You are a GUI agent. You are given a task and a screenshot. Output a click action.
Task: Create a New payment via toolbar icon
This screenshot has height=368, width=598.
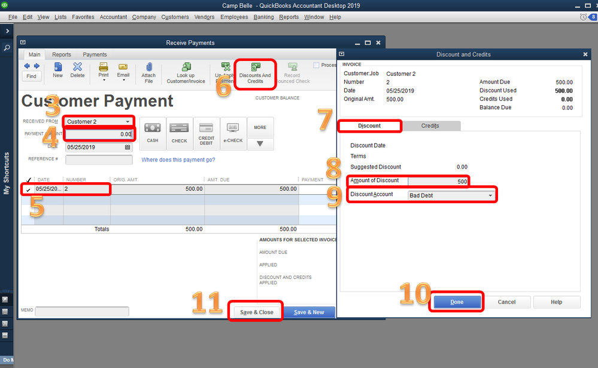coord(58,70)
